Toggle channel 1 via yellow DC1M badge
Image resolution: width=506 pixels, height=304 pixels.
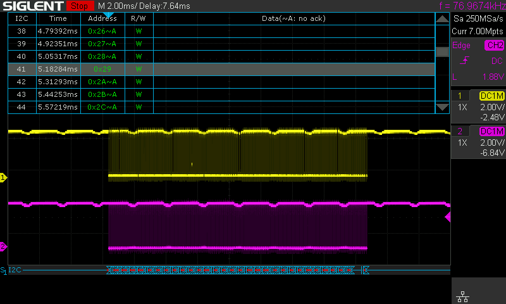click(491, 96)
